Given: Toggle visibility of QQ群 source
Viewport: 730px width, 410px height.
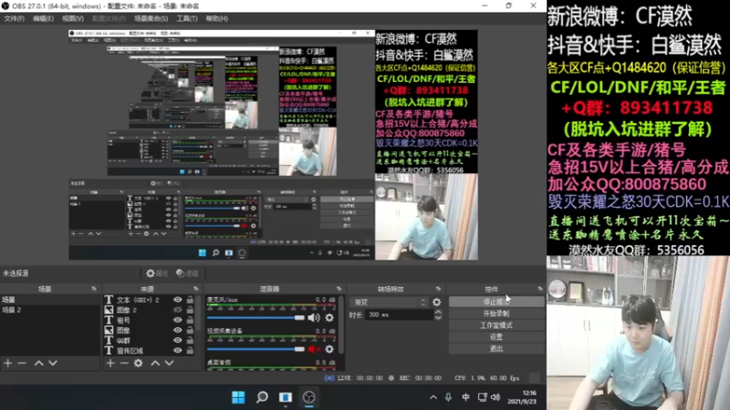Looking at the screenshot, I should pyautogui.click(x=177, y=340).
